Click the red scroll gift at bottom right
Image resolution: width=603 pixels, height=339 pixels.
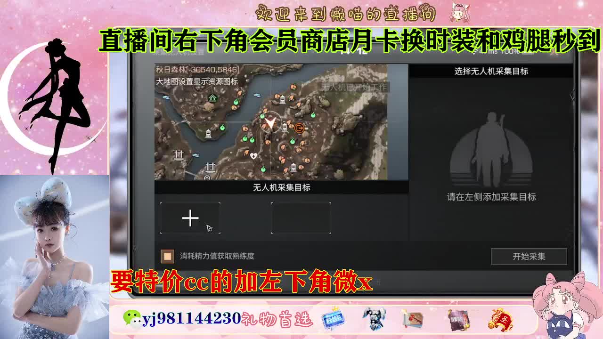(x=501, y=319)
